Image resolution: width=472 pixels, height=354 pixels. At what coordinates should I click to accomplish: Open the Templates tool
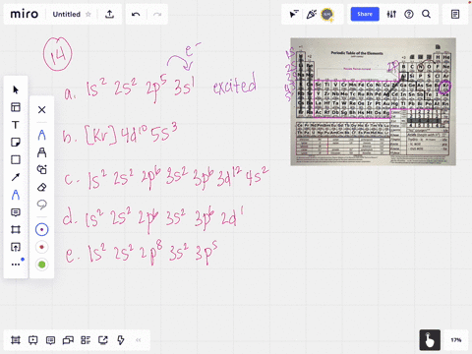pos(16,107)
